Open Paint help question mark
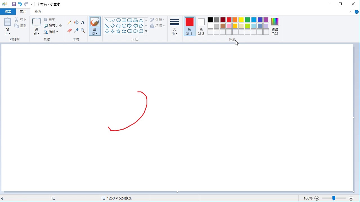Image resolution: width=360 pixels, height=202 pixels. (x=357, y=12)
